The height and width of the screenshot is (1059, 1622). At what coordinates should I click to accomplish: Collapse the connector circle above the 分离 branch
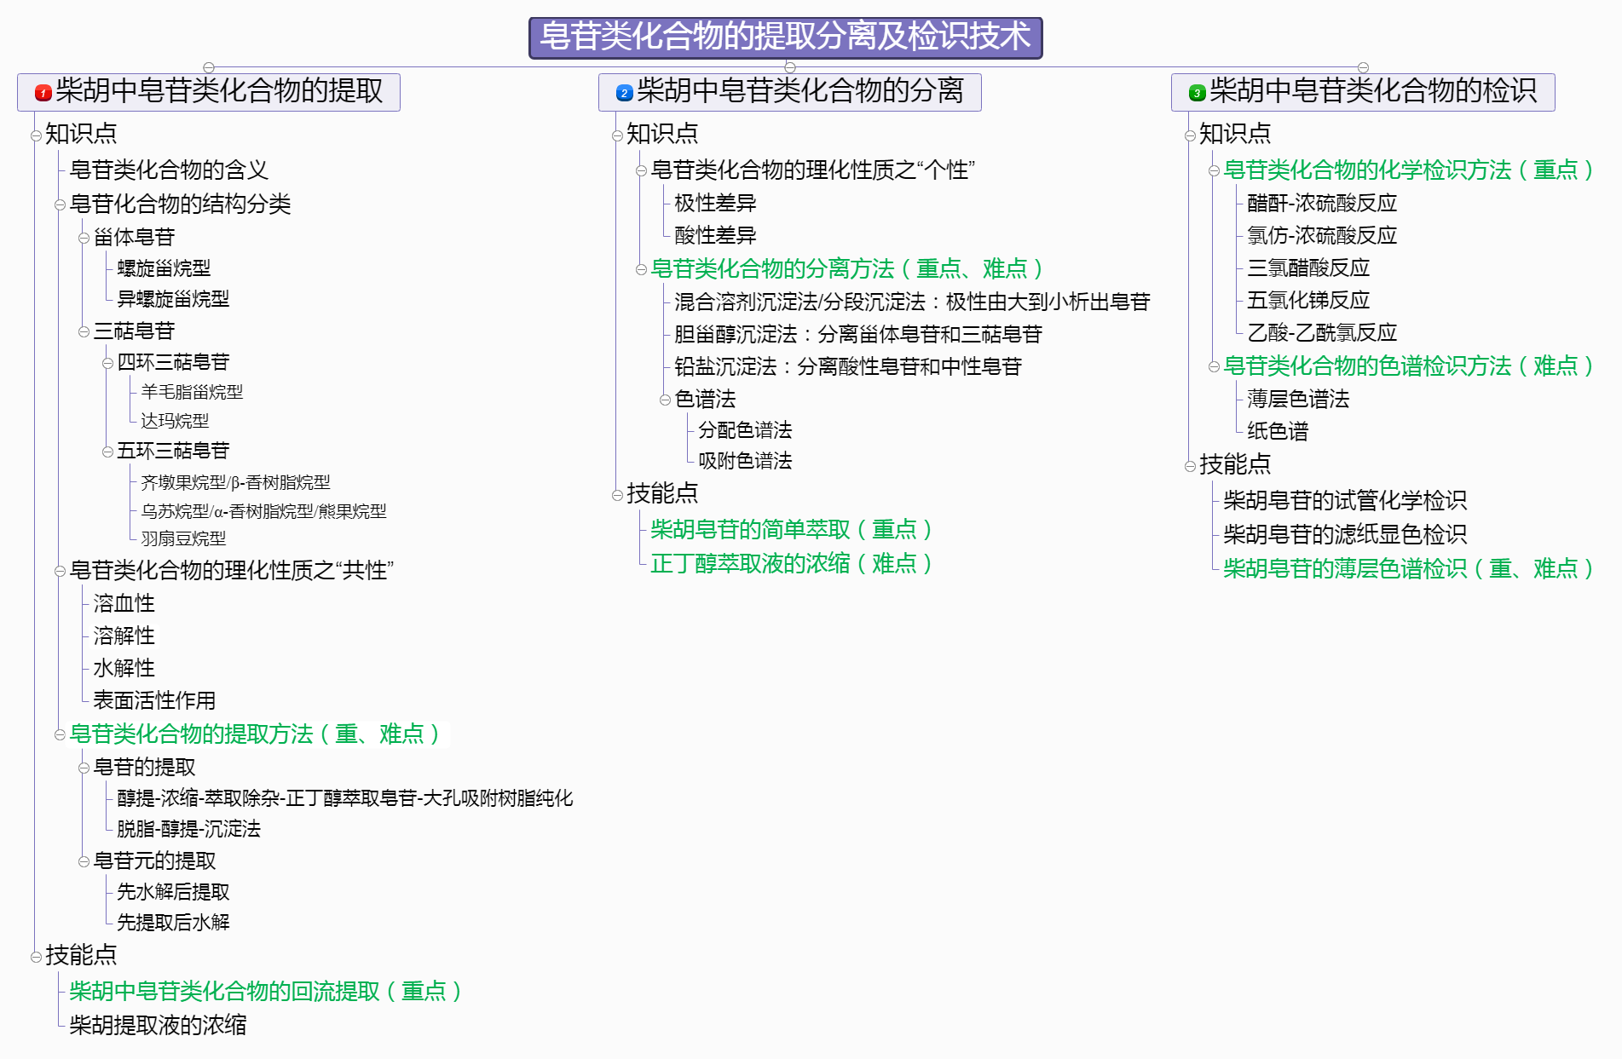pos(790,67)
